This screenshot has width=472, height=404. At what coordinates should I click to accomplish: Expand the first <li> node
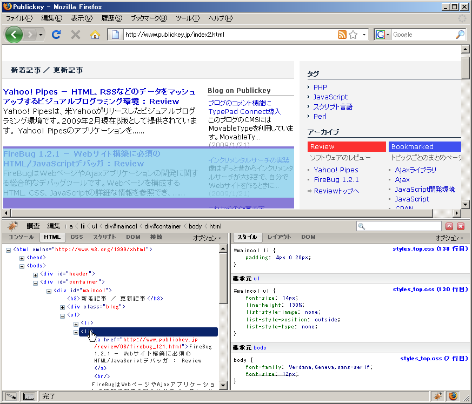pyautogui.click(x=76, y=324)
